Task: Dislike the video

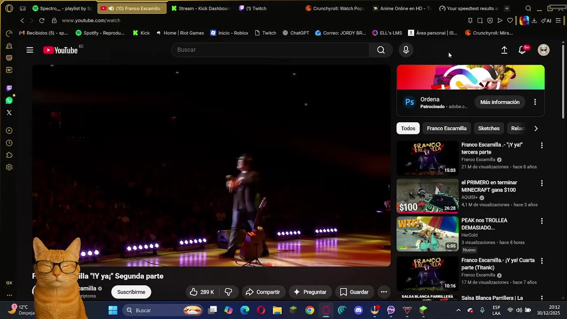Action: [229, 292]
